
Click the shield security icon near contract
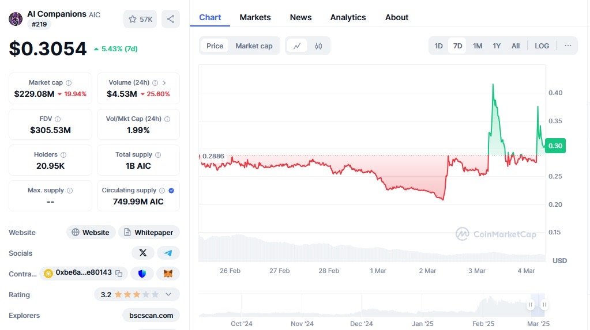(142, 273)
